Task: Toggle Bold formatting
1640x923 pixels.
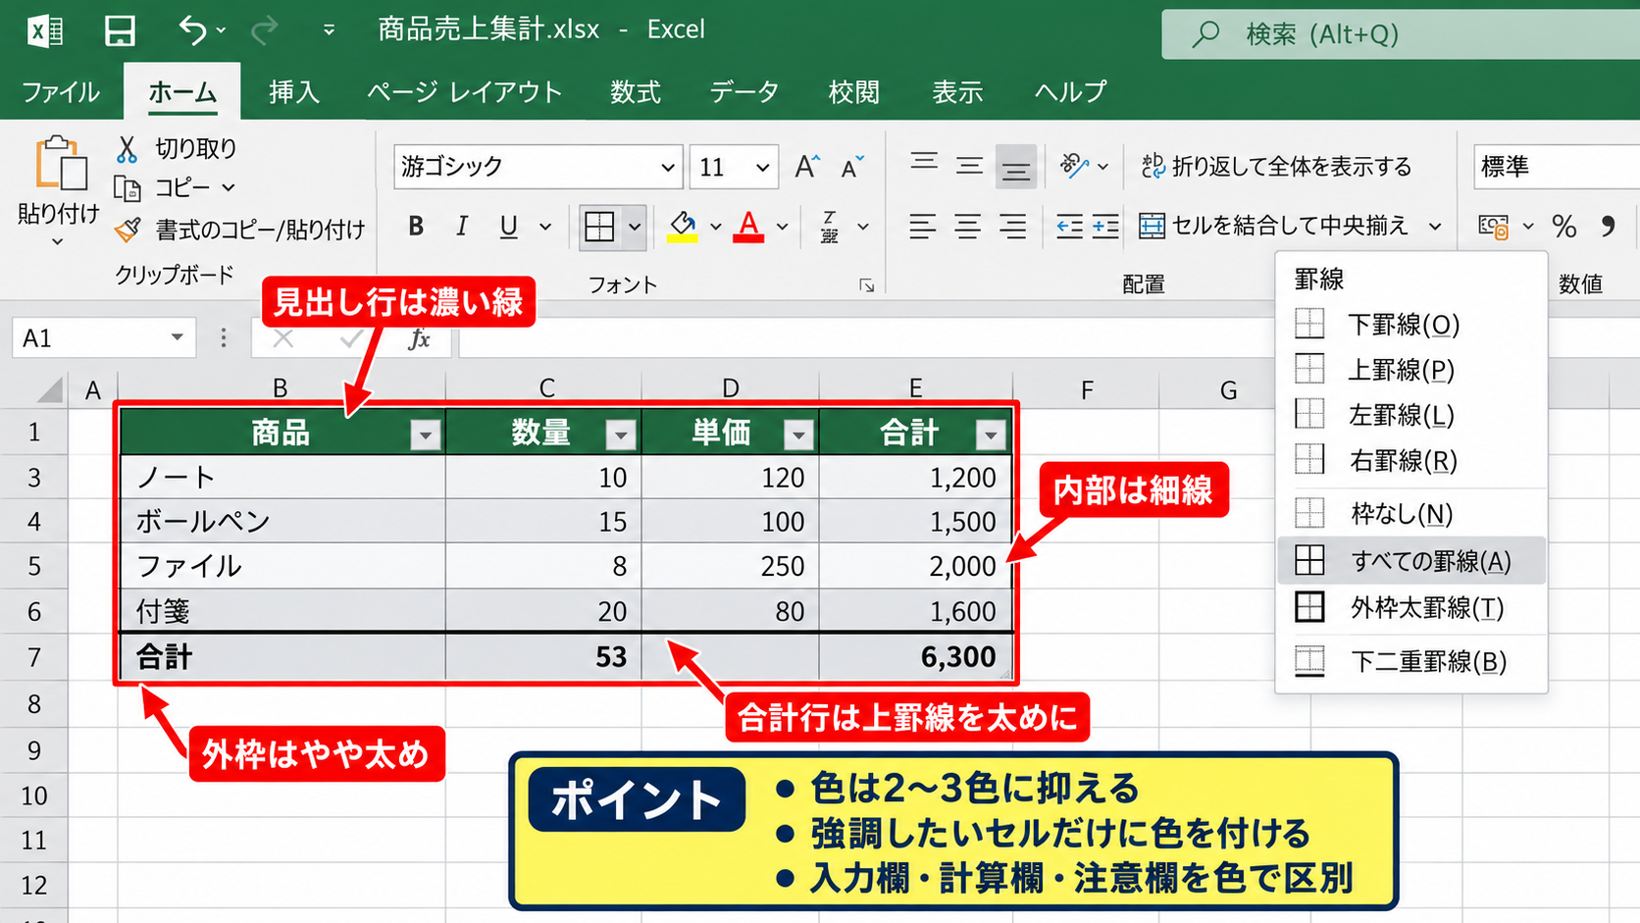Action: [x=416, y=227]
